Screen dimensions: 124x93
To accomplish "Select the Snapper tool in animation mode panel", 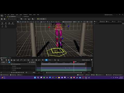I will (13, 24).
